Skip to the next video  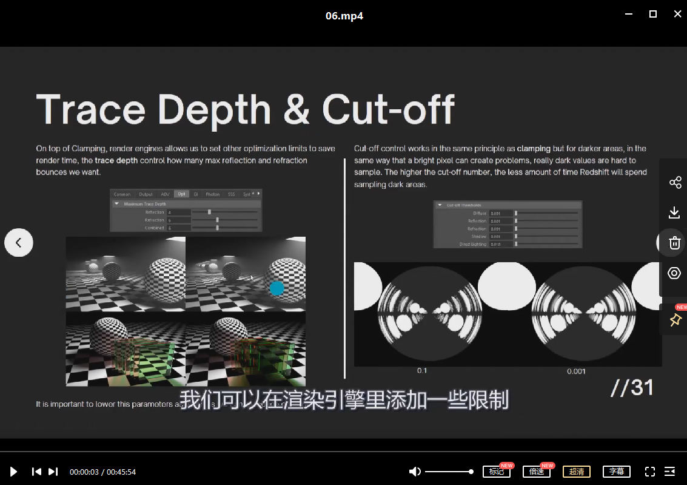(53, 472)
